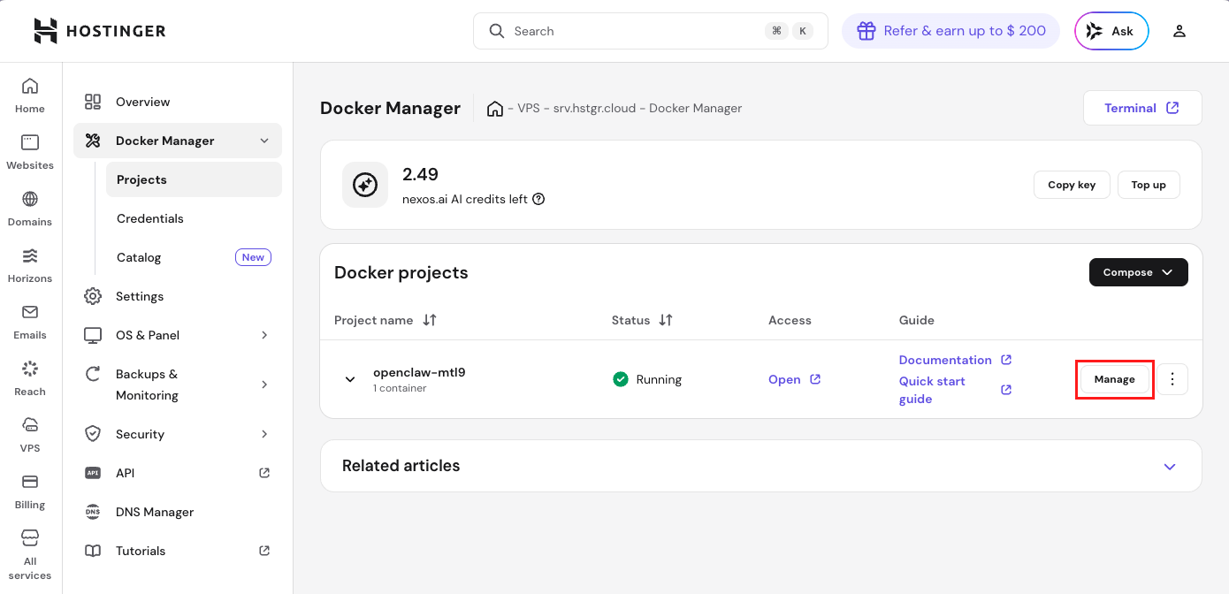Open the Quick start guide link
The width and height of the screenshot is (1229, 594).
(x=932, y=389)
